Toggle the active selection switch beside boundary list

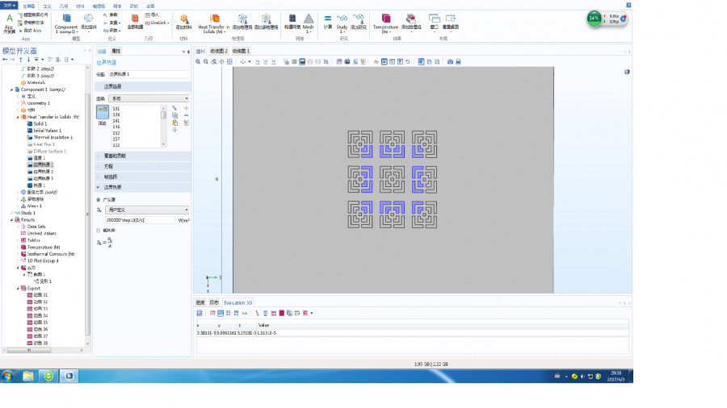click(102, 111)
